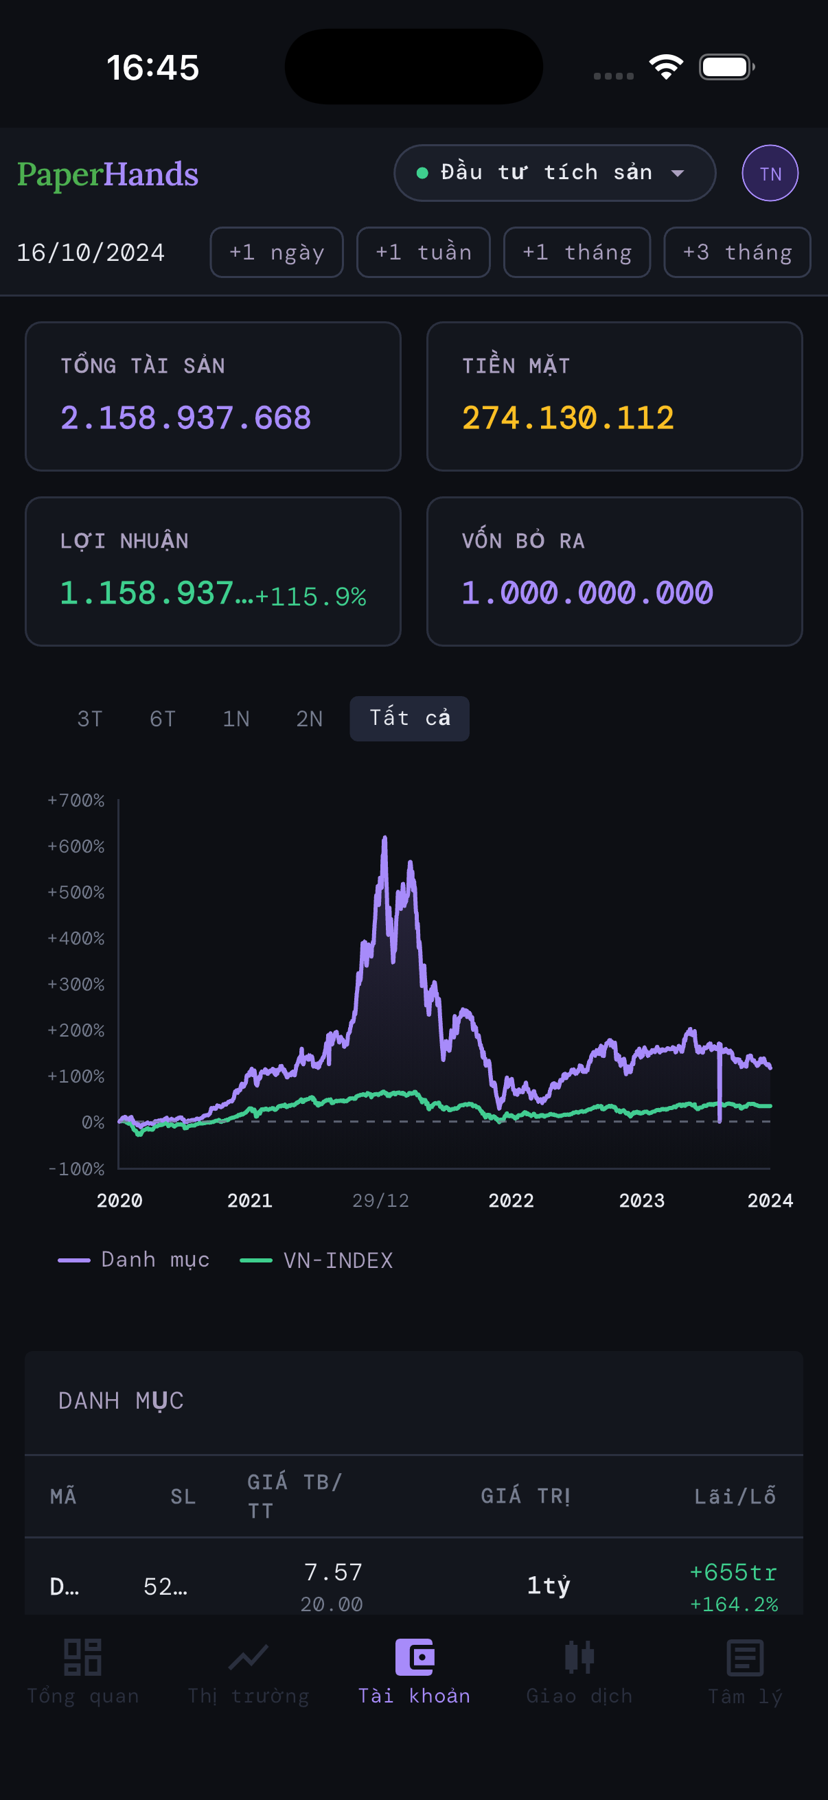The height and width of the screenshot is (1800, 828).
Task: Tap the Tài khoản wallet icon
Action: pos(415,1657)
